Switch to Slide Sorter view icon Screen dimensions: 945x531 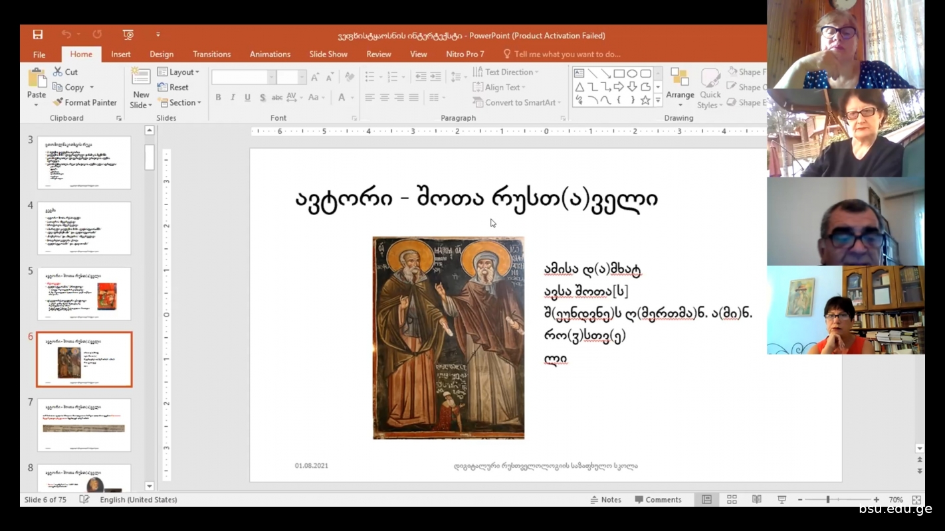click(x=732, y=500)
